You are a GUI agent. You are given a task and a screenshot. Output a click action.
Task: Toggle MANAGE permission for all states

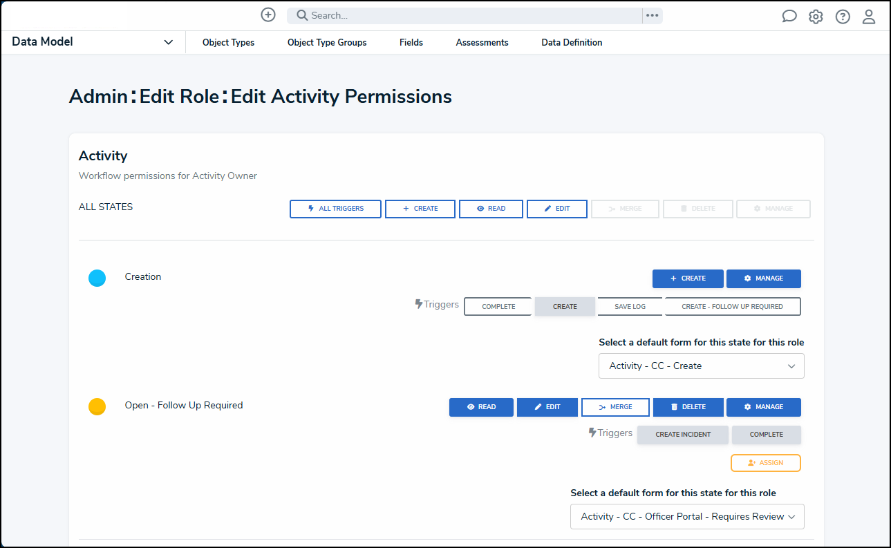773,209
